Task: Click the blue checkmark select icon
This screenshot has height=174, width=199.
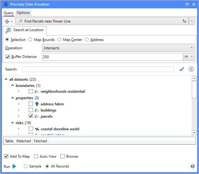Action: pos(182,69)
